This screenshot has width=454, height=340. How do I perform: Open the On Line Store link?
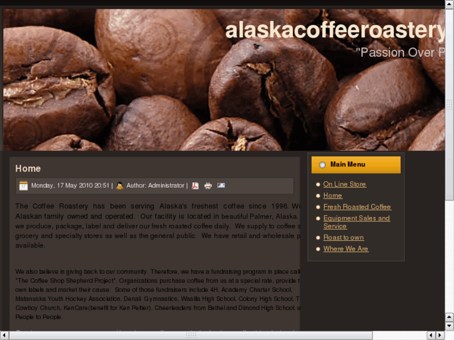point(345,184)
